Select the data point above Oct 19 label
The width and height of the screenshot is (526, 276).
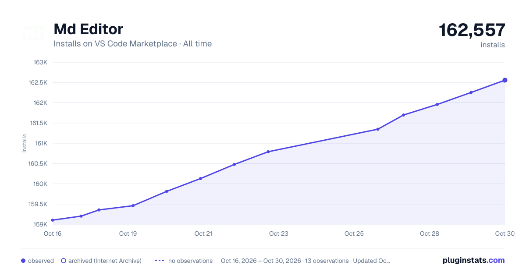[133, 205]
